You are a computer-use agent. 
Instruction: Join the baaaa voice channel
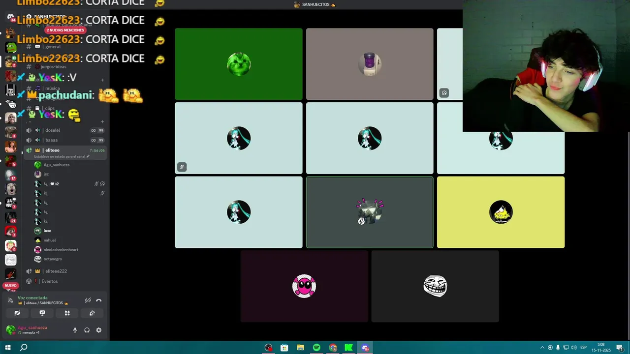pos(65,140)
